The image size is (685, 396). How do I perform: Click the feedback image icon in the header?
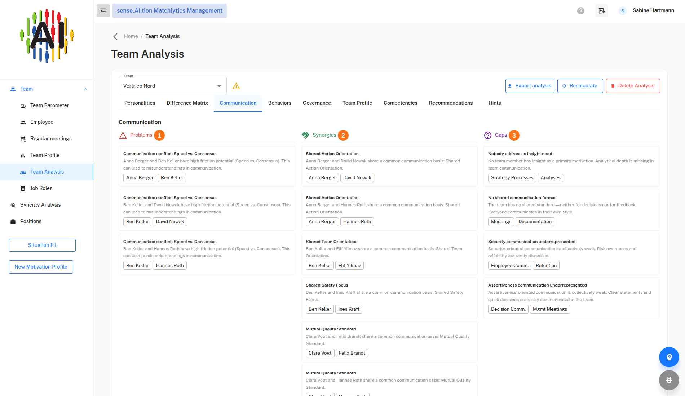(602, 11)
